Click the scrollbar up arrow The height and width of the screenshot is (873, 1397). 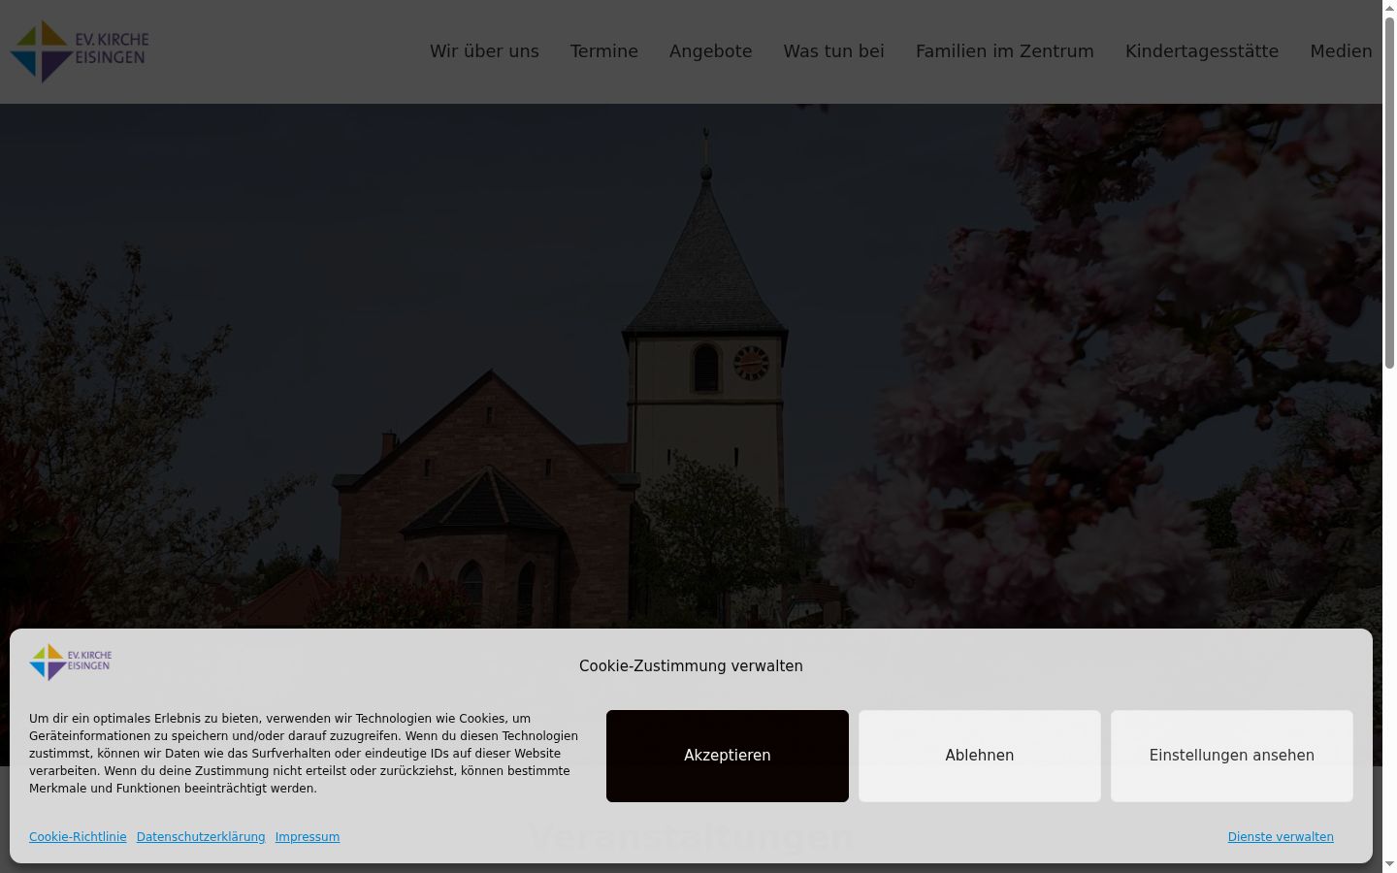[x=1389, y=8]
